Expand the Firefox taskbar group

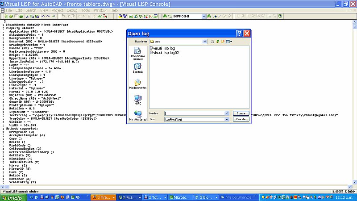[114, 197]
